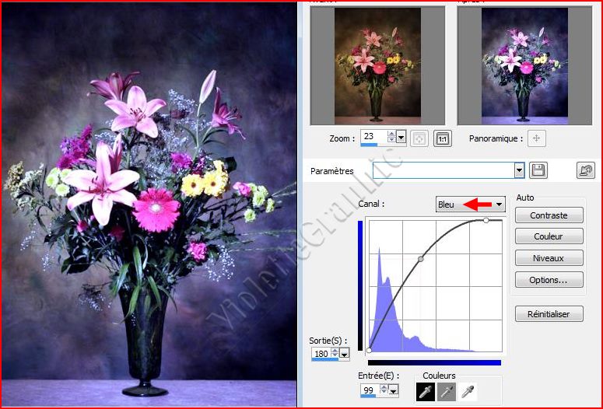Click the middle control point on the curve

coord(421,258)
